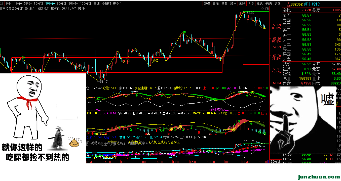Click the 14:57 trade tick row
Image resolution: width=341 pixels, height=181 pixels.
312,159
